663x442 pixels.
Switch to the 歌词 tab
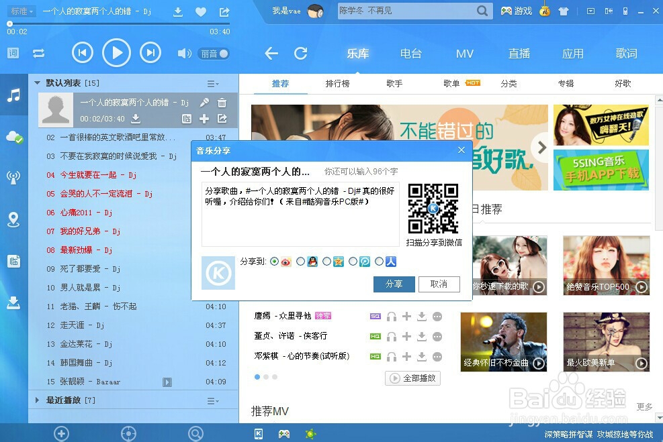click(626, 54)
